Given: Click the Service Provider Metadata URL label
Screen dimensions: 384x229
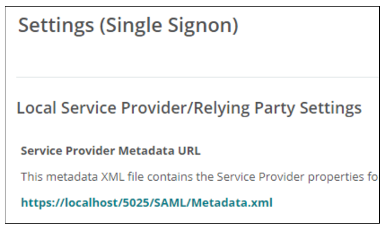Looking at the screenshot, I should [x=111, y=151].
